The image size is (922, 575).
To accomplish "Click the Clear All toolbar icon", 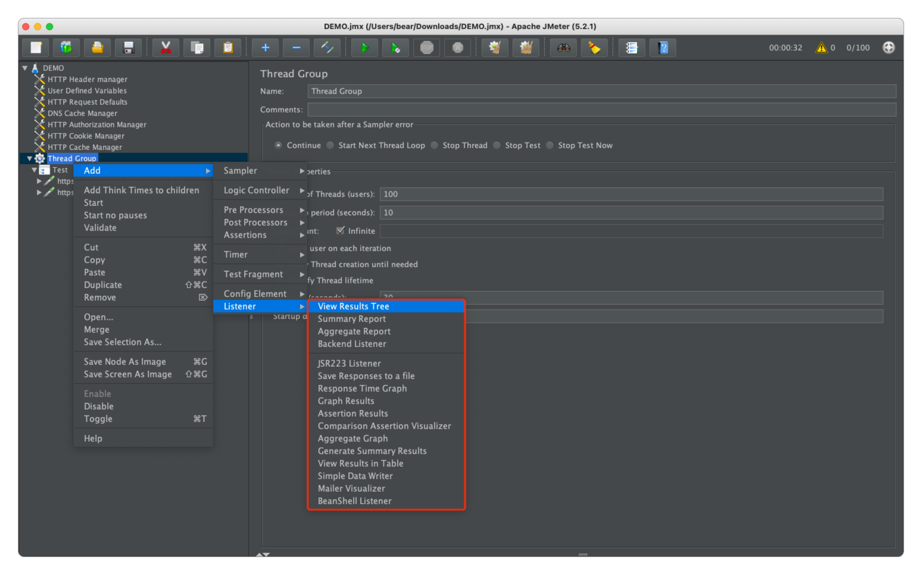I will tap(526, 48).
